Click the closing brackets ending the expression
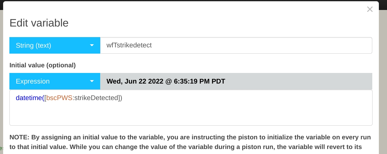Image resolution: width=387 pixels, height=154 pixels. [119, 98]
